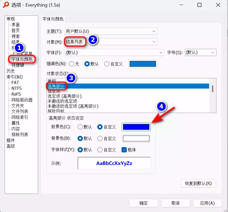Open the 高级 settings page
This screenshot has height=212, width=228.
pyautogui.click(x=12, y=146)
